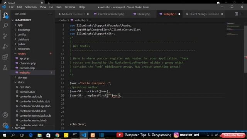The width and height of the screenshot is (247, 139).
Task: Open Sticky Notes from taskbar
Action: coord(66,135)
